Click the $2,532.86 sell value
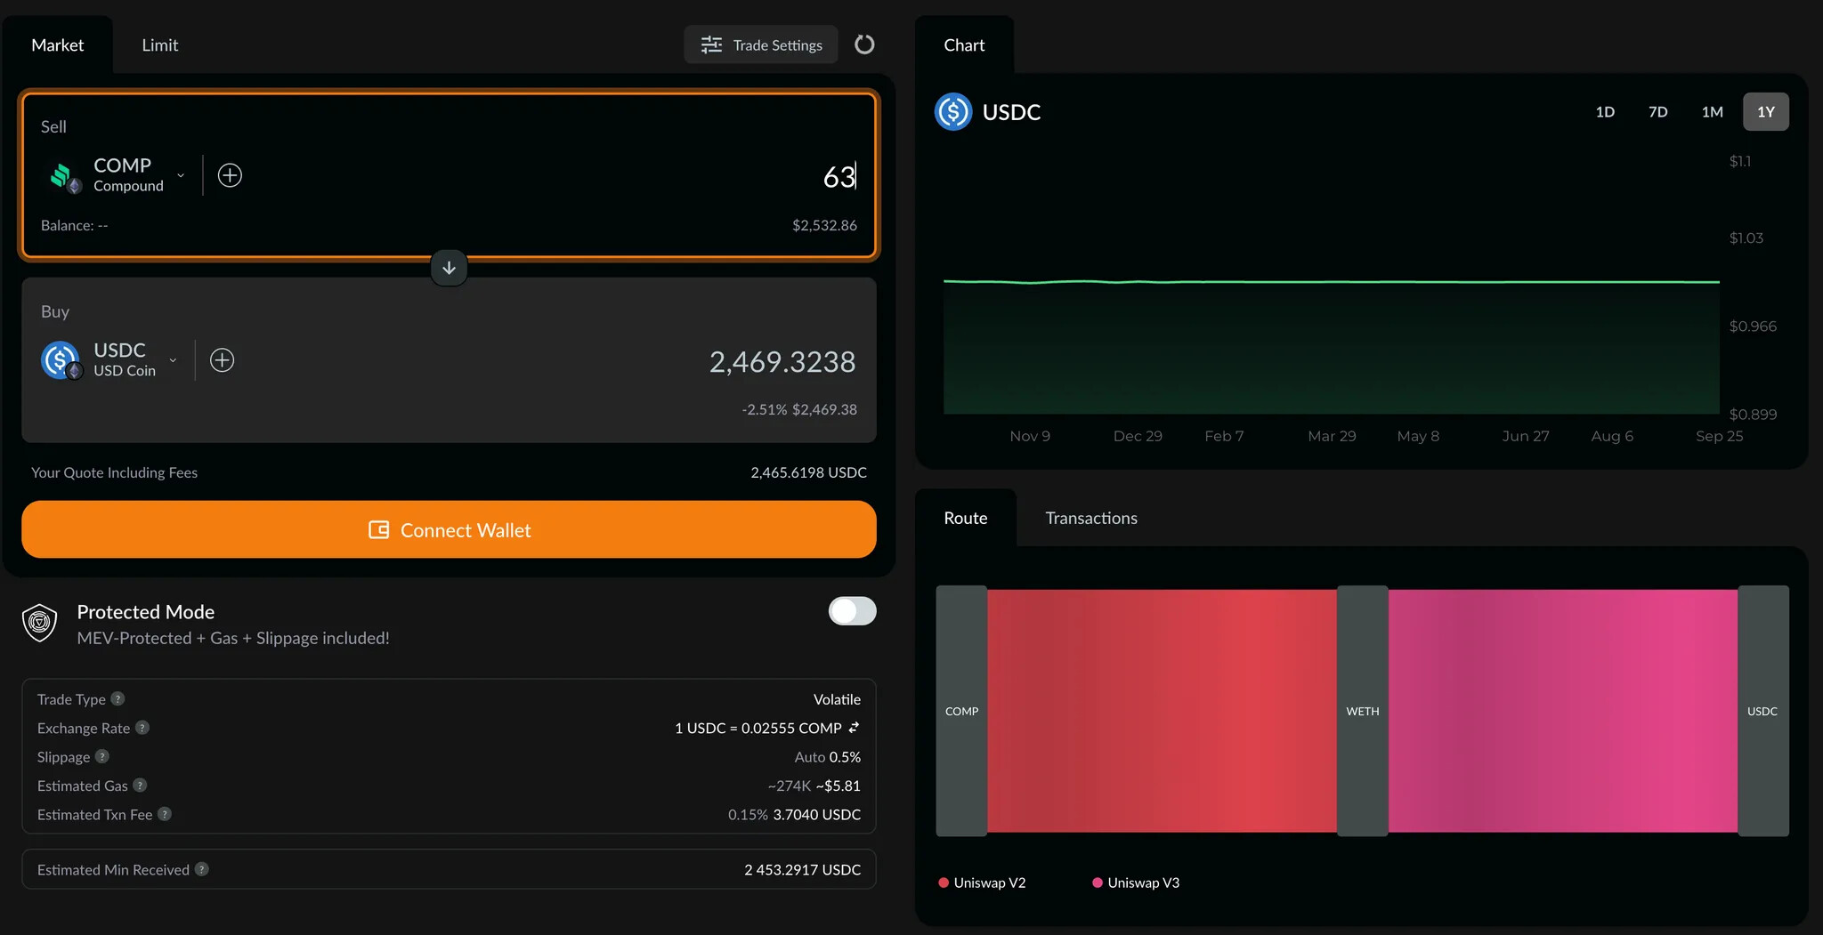The image size is (1823, 935). click(824, 225)
